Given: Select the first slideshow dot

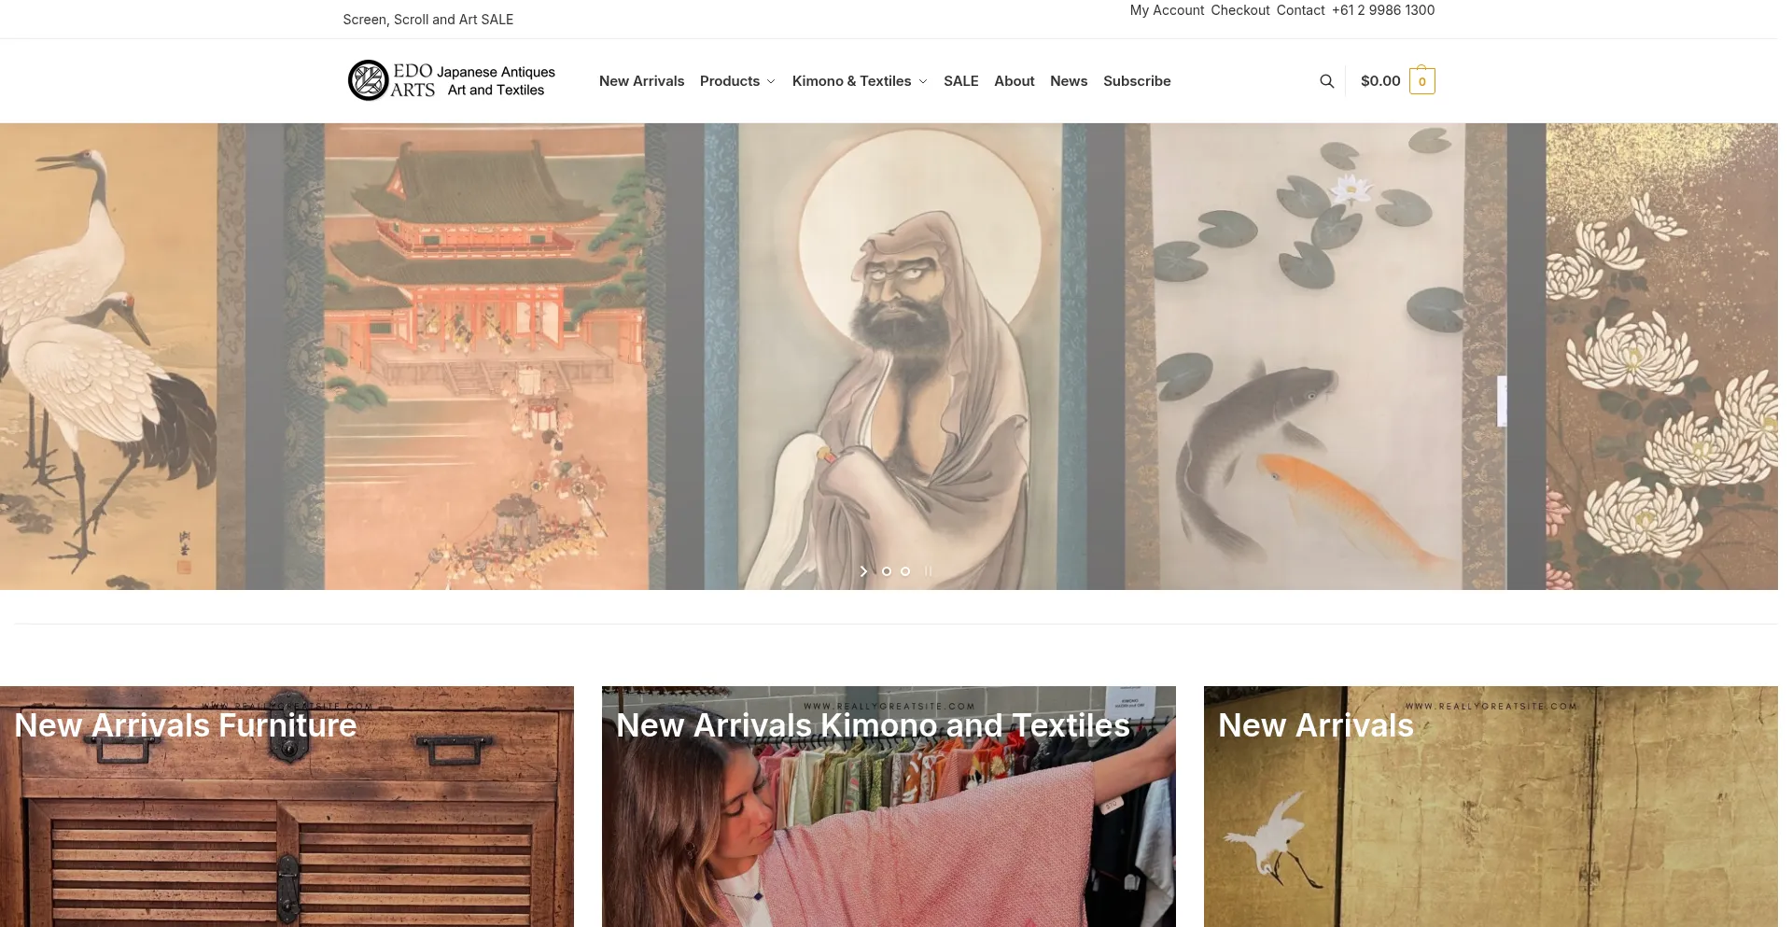Looking at the screenshot, I should pyautogui.click(x=887, y=571).
